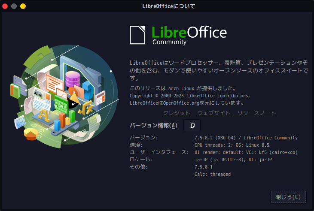Click the gray window title bar button
The image size is (314, 211).
[14, 6]
